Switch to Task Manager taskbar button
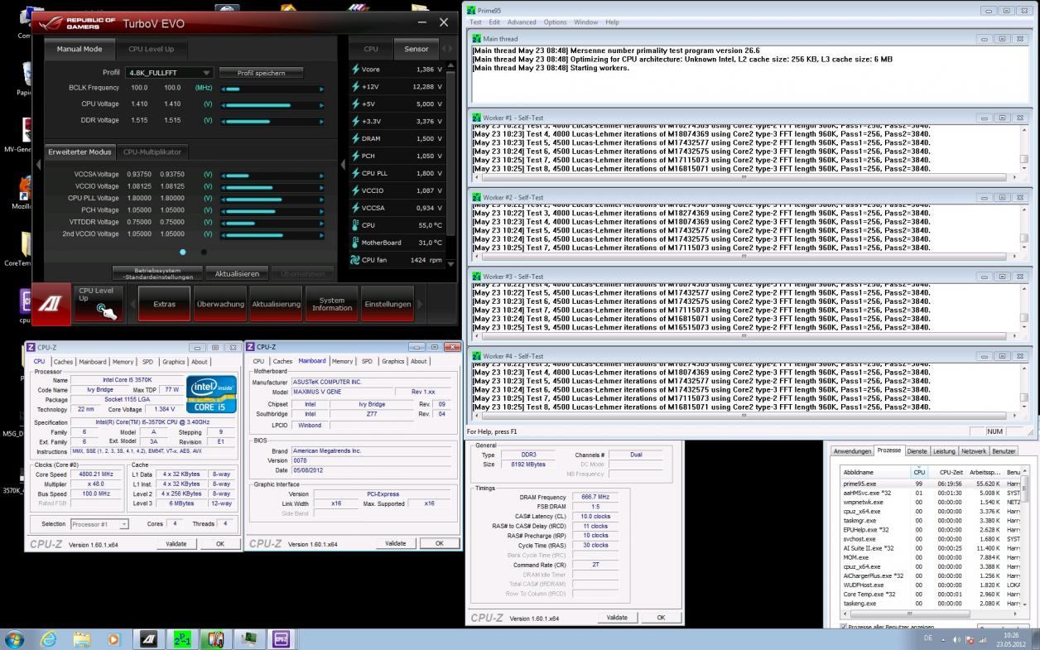Image resolution: width=1040 pixels, height=650 pixels. [x=248, y=639]
